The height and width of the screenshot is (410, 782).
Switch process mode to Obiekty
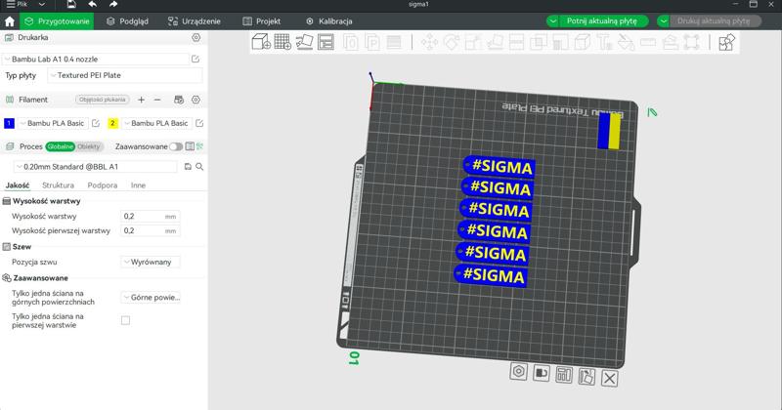(89, 146)
